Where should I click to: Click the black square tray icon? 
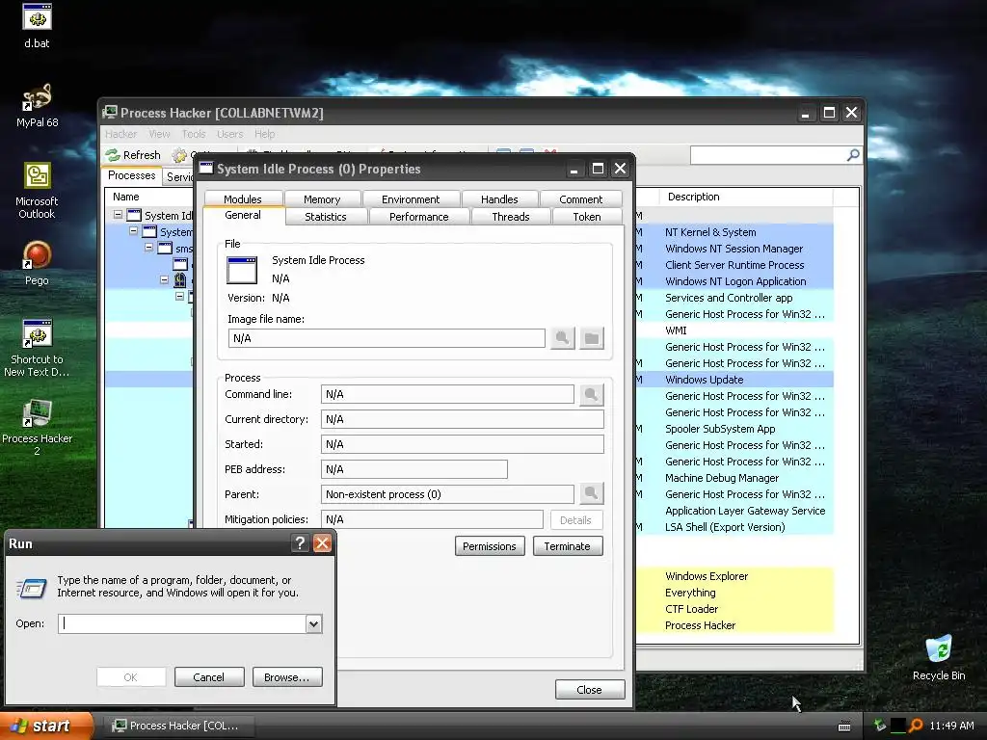(898, 726)
